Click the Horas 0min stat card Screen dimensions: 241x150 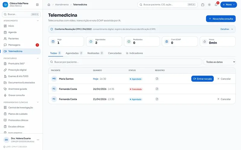point(218,41)
